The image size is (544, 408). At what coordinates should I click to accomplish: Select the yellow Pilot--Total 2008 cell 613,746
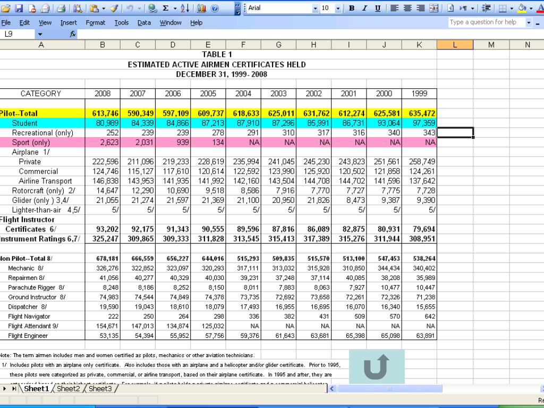click(103, 113)
